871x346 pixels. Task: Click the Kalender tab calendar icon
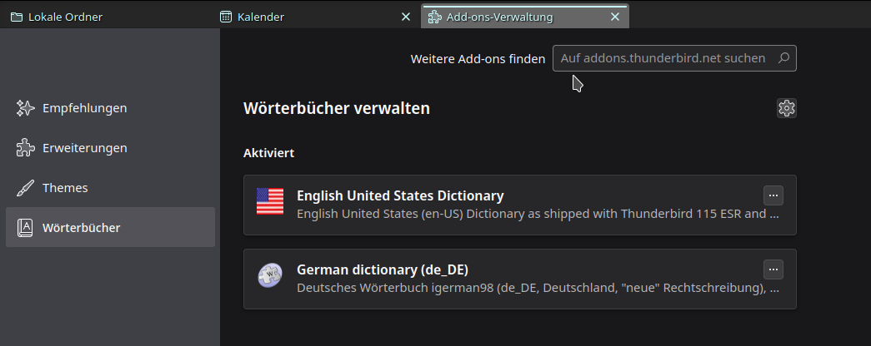(226, 17)
